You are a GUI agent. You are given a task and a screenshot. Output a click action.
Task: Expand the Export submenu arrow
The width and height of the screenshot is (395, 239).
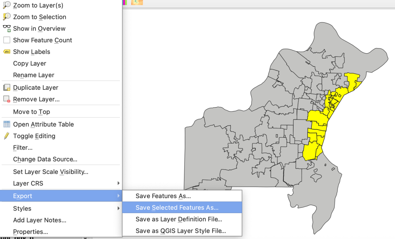tap(118, 196)
